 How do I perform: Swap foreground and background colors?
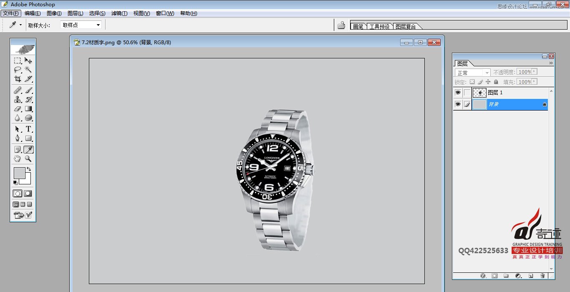click(29, 169)
